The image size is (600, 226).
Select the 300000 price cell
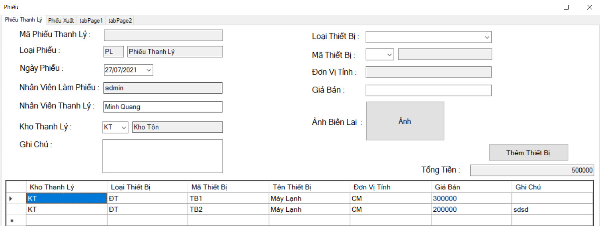pos(471,198)
